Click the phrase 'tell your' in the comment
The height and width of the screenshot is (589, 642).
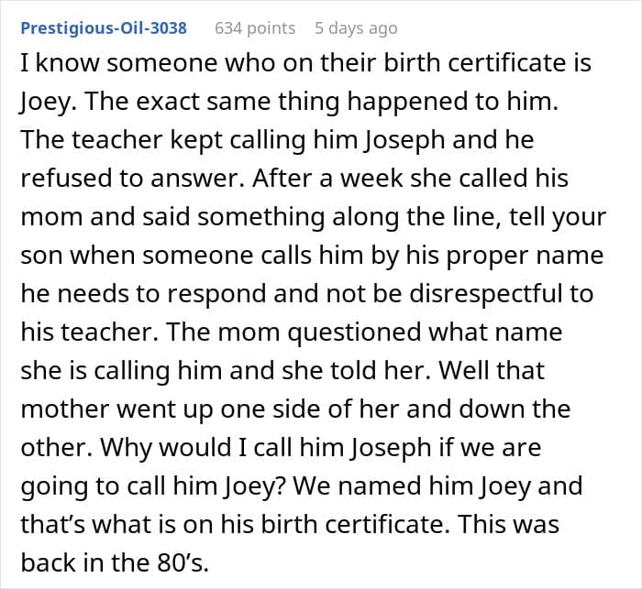pos(558,217)
